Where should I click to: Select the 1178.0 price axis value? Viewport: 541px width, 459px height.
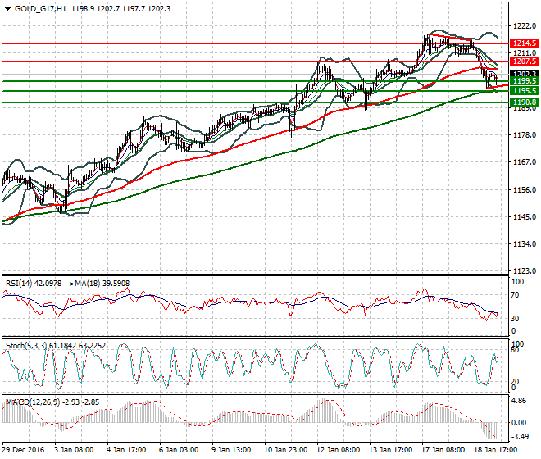tap(525, 135)
